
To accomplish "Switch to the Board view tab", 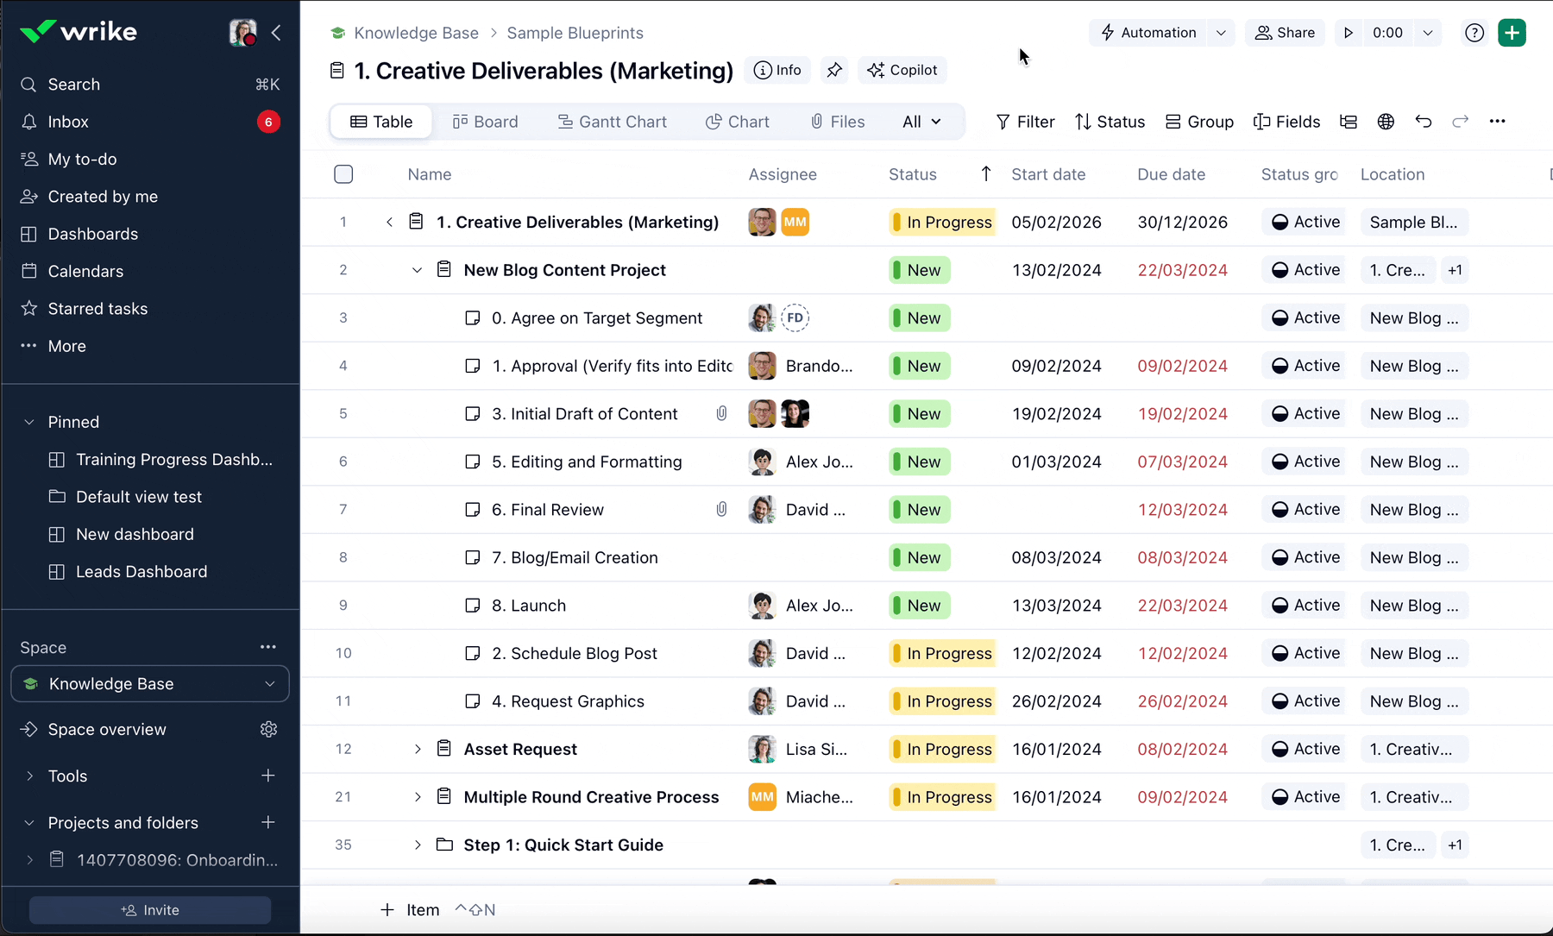I will (485, 122).
